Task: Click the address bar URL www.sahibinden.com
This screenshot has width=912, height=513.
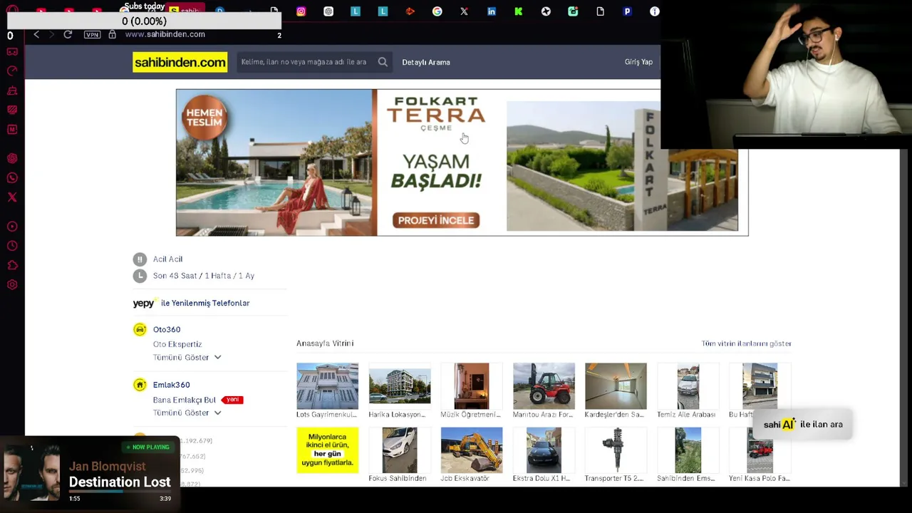Action: pyautogui.click(x=165, y=34)
